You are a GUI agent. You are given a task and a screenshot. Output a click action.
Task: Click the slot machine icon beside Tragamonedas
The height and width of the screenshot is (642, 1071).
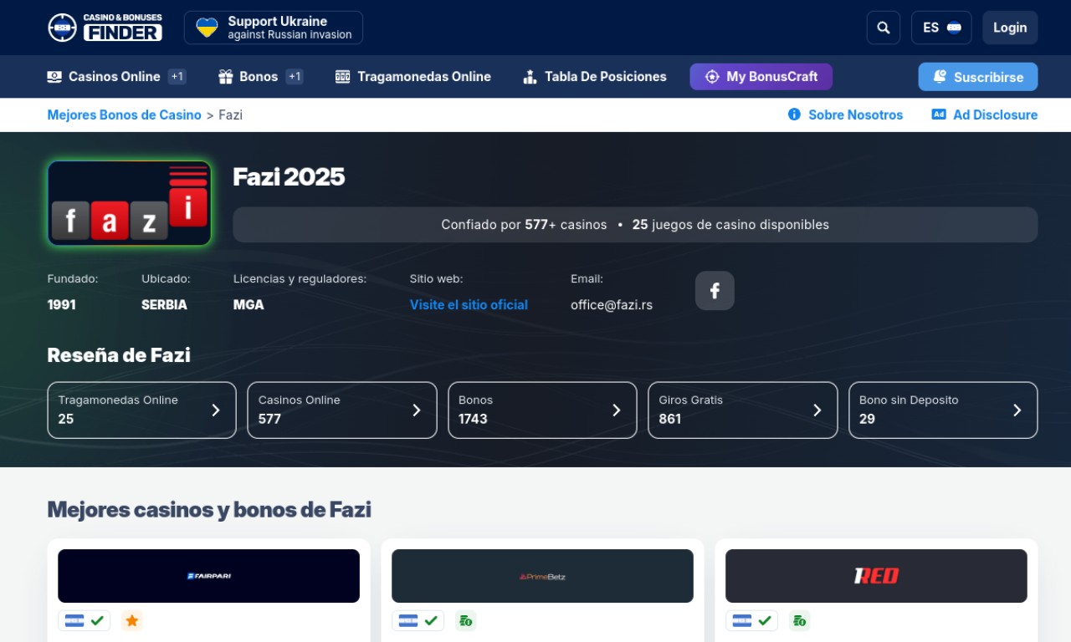pyautogui.click(x=342, y=77)
